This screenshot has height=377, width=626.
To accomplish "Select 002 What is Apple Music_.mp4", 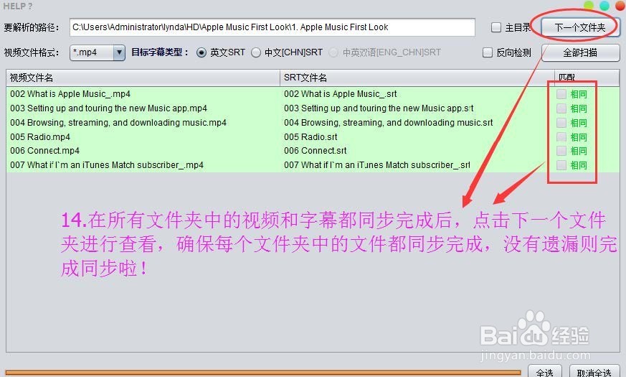I will [x=70, y=94].
